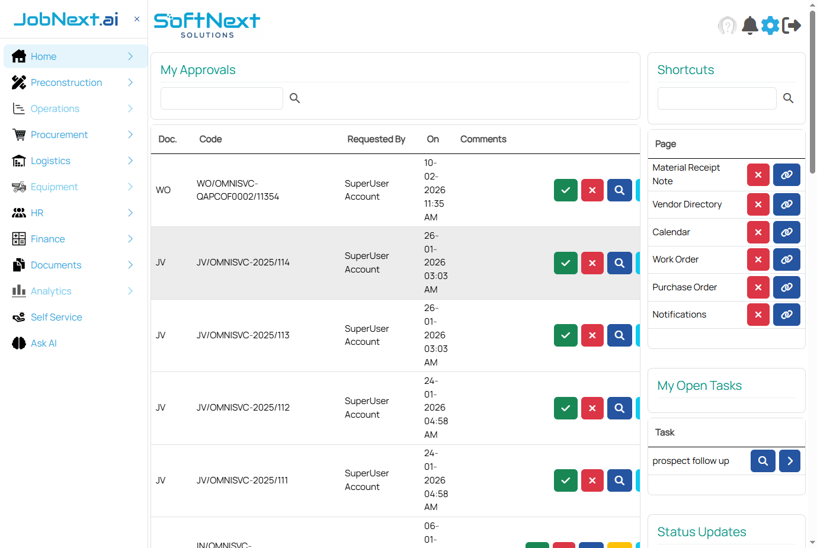Click inside the My Approvals search field
Viewport: 817px width, 548px height.
(221, 98)
